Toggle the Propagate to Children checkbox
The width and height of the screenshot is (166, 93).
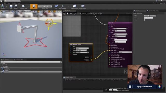(122, 66)
